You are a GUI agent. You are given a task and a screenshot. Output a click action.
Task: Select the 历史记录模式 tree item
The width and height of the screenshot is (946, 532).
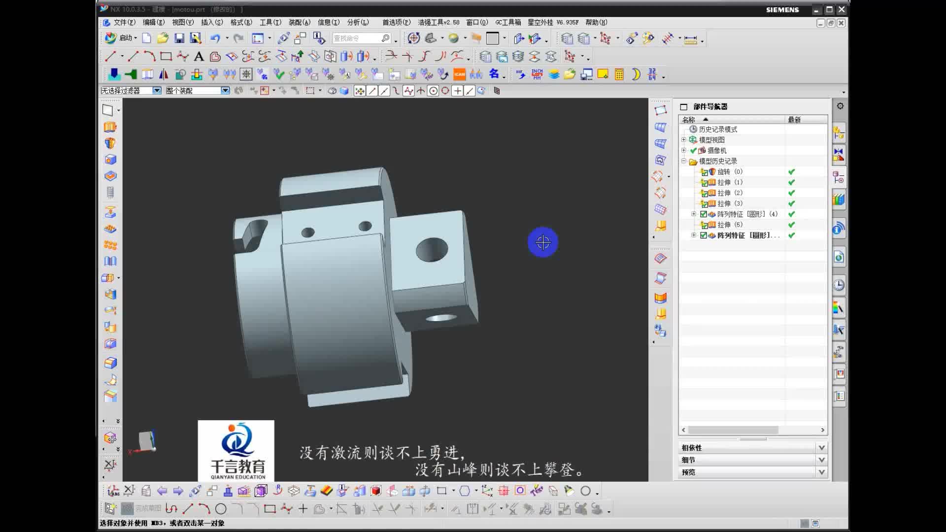[x=718, y=130]
